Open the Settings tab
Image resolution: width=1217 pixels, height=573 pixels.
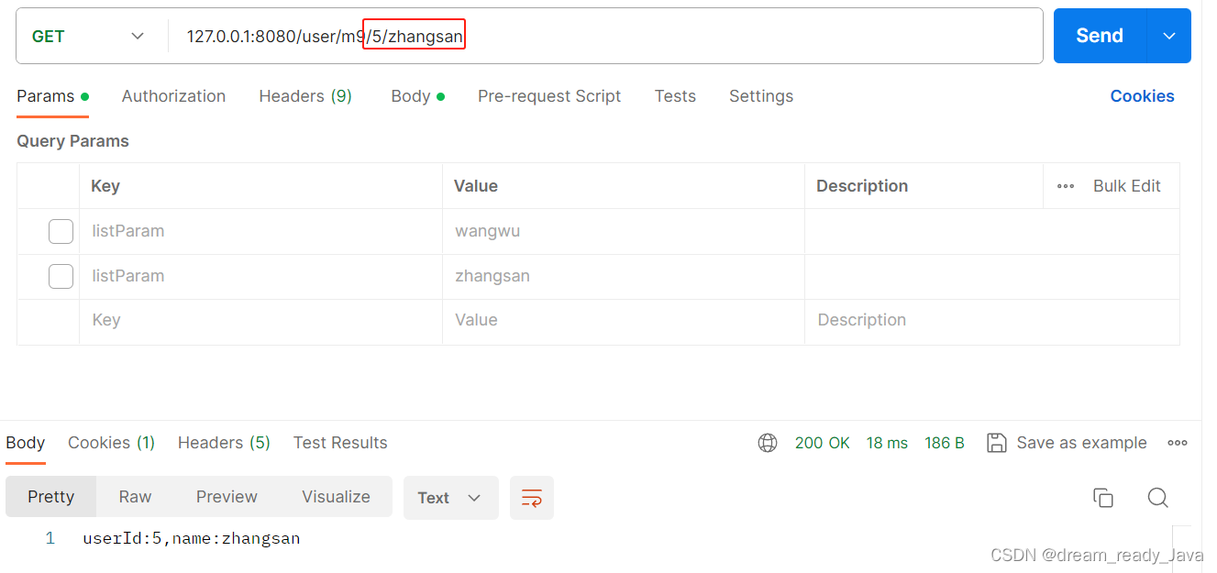pyautogui.click(x=761, y=96)
